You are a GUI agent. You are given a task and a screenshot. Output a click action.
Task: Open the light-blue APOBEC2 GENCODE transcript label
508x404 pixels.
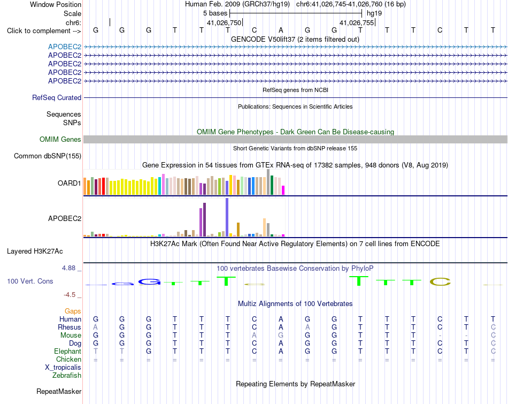tap(65, 47)
